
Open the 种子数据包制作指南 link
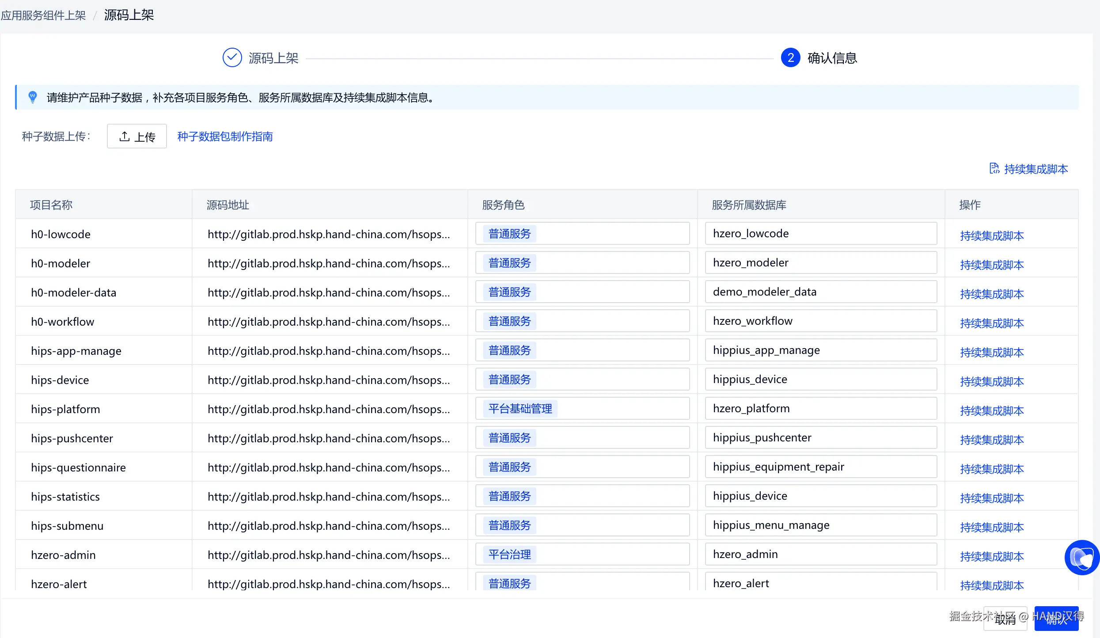[x=225, y=137]
